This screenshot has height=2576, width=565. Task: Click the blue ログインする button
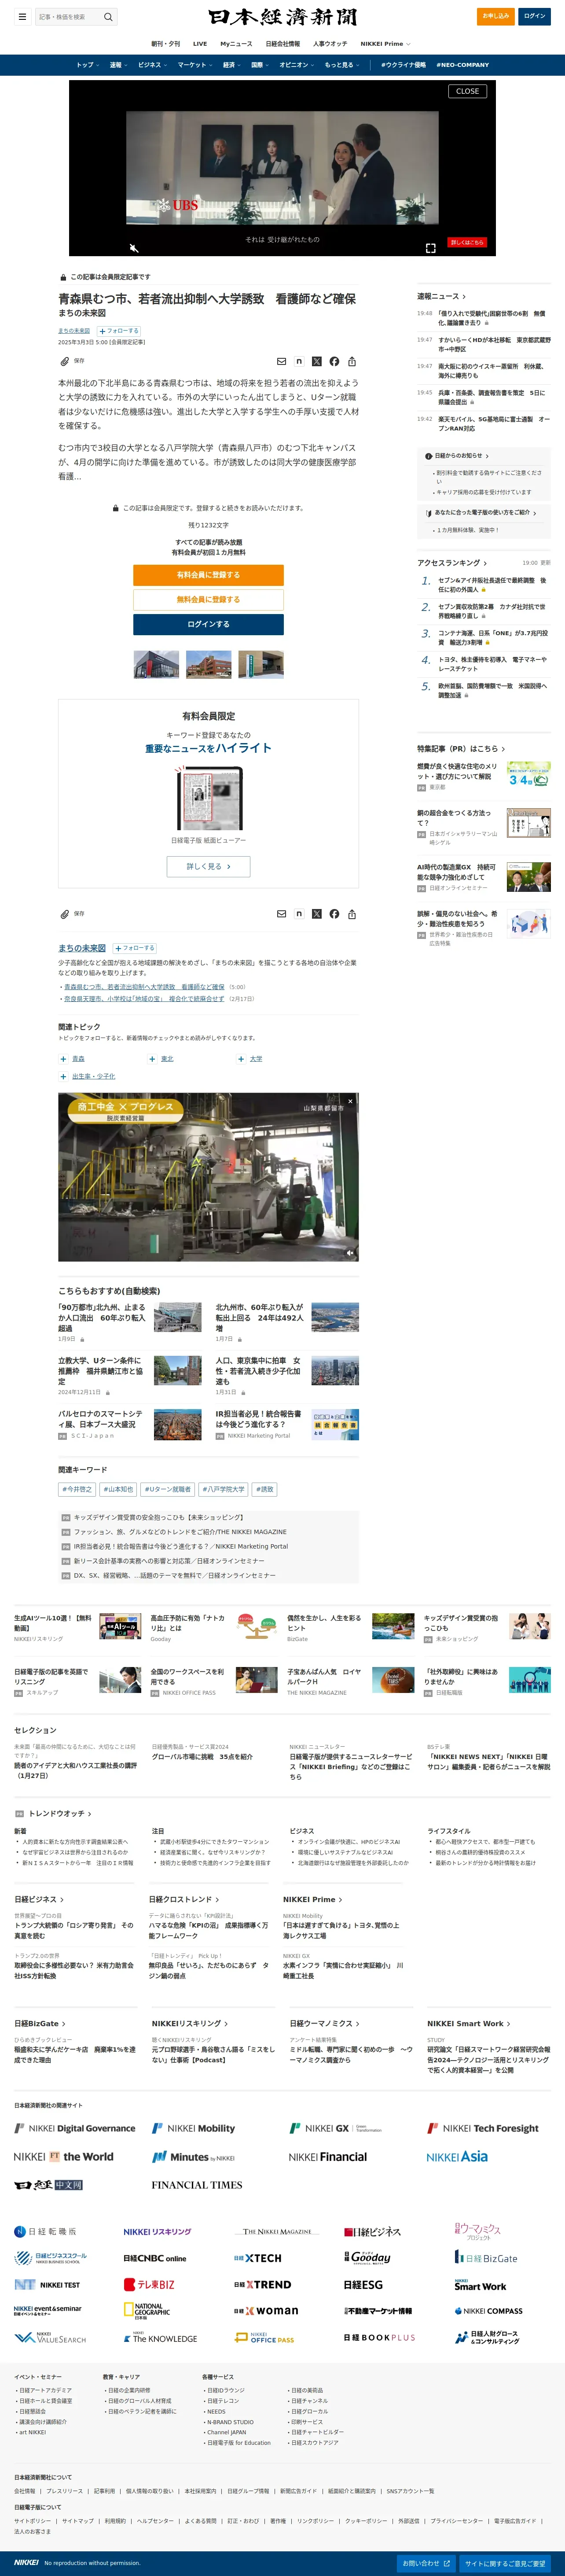tap(208, 624)
